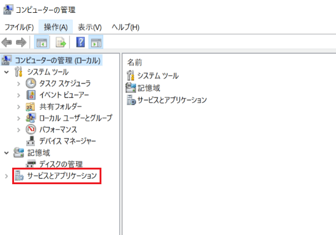Select コンピューターの管理 (ローカル) label in tree
Image resolution: width=336 pixels, height=235 pixels.
click(57, 61)
